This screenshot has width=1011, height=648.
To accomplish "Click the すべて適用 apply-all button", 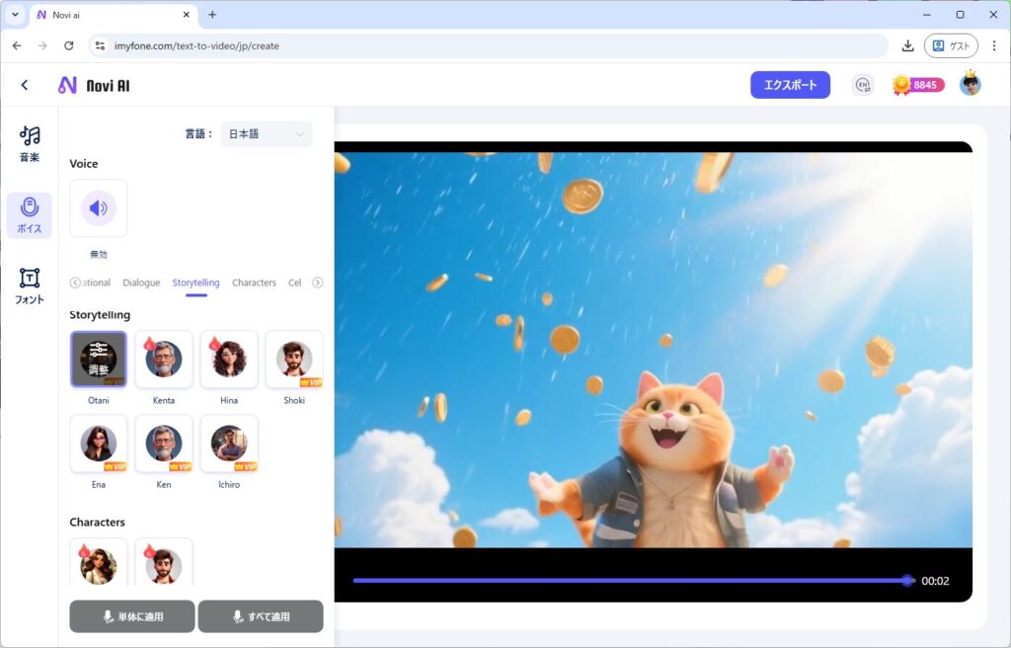I will (x=261, y=616).
